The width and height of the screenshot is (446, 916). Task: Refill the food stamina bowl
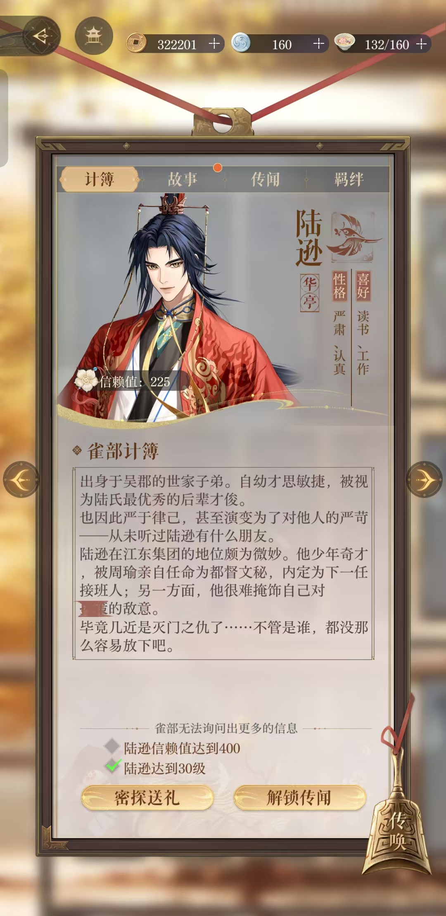tap(421, 44)
